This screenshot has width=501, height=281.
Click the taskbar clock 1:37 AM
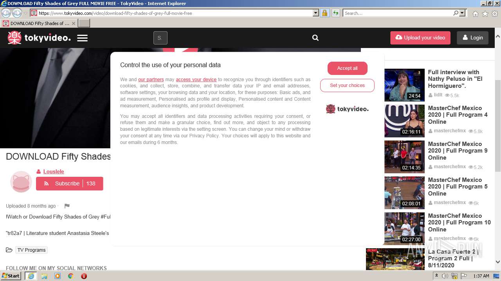pos(481,276)
